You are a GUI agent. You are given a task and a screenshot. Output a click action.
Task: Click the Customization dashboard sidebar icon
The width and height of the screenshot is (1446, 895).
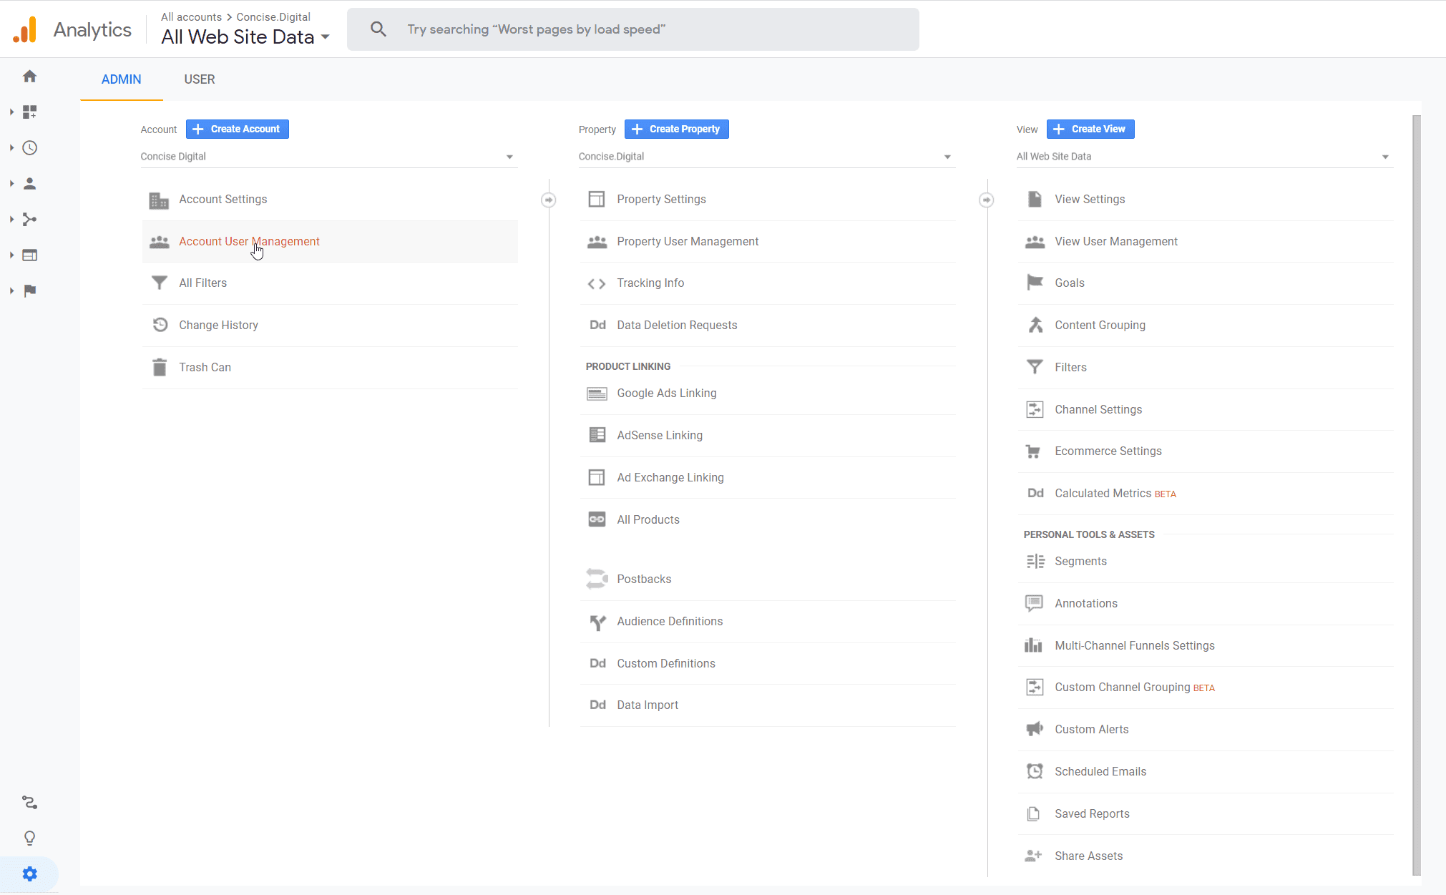point(29,112)
